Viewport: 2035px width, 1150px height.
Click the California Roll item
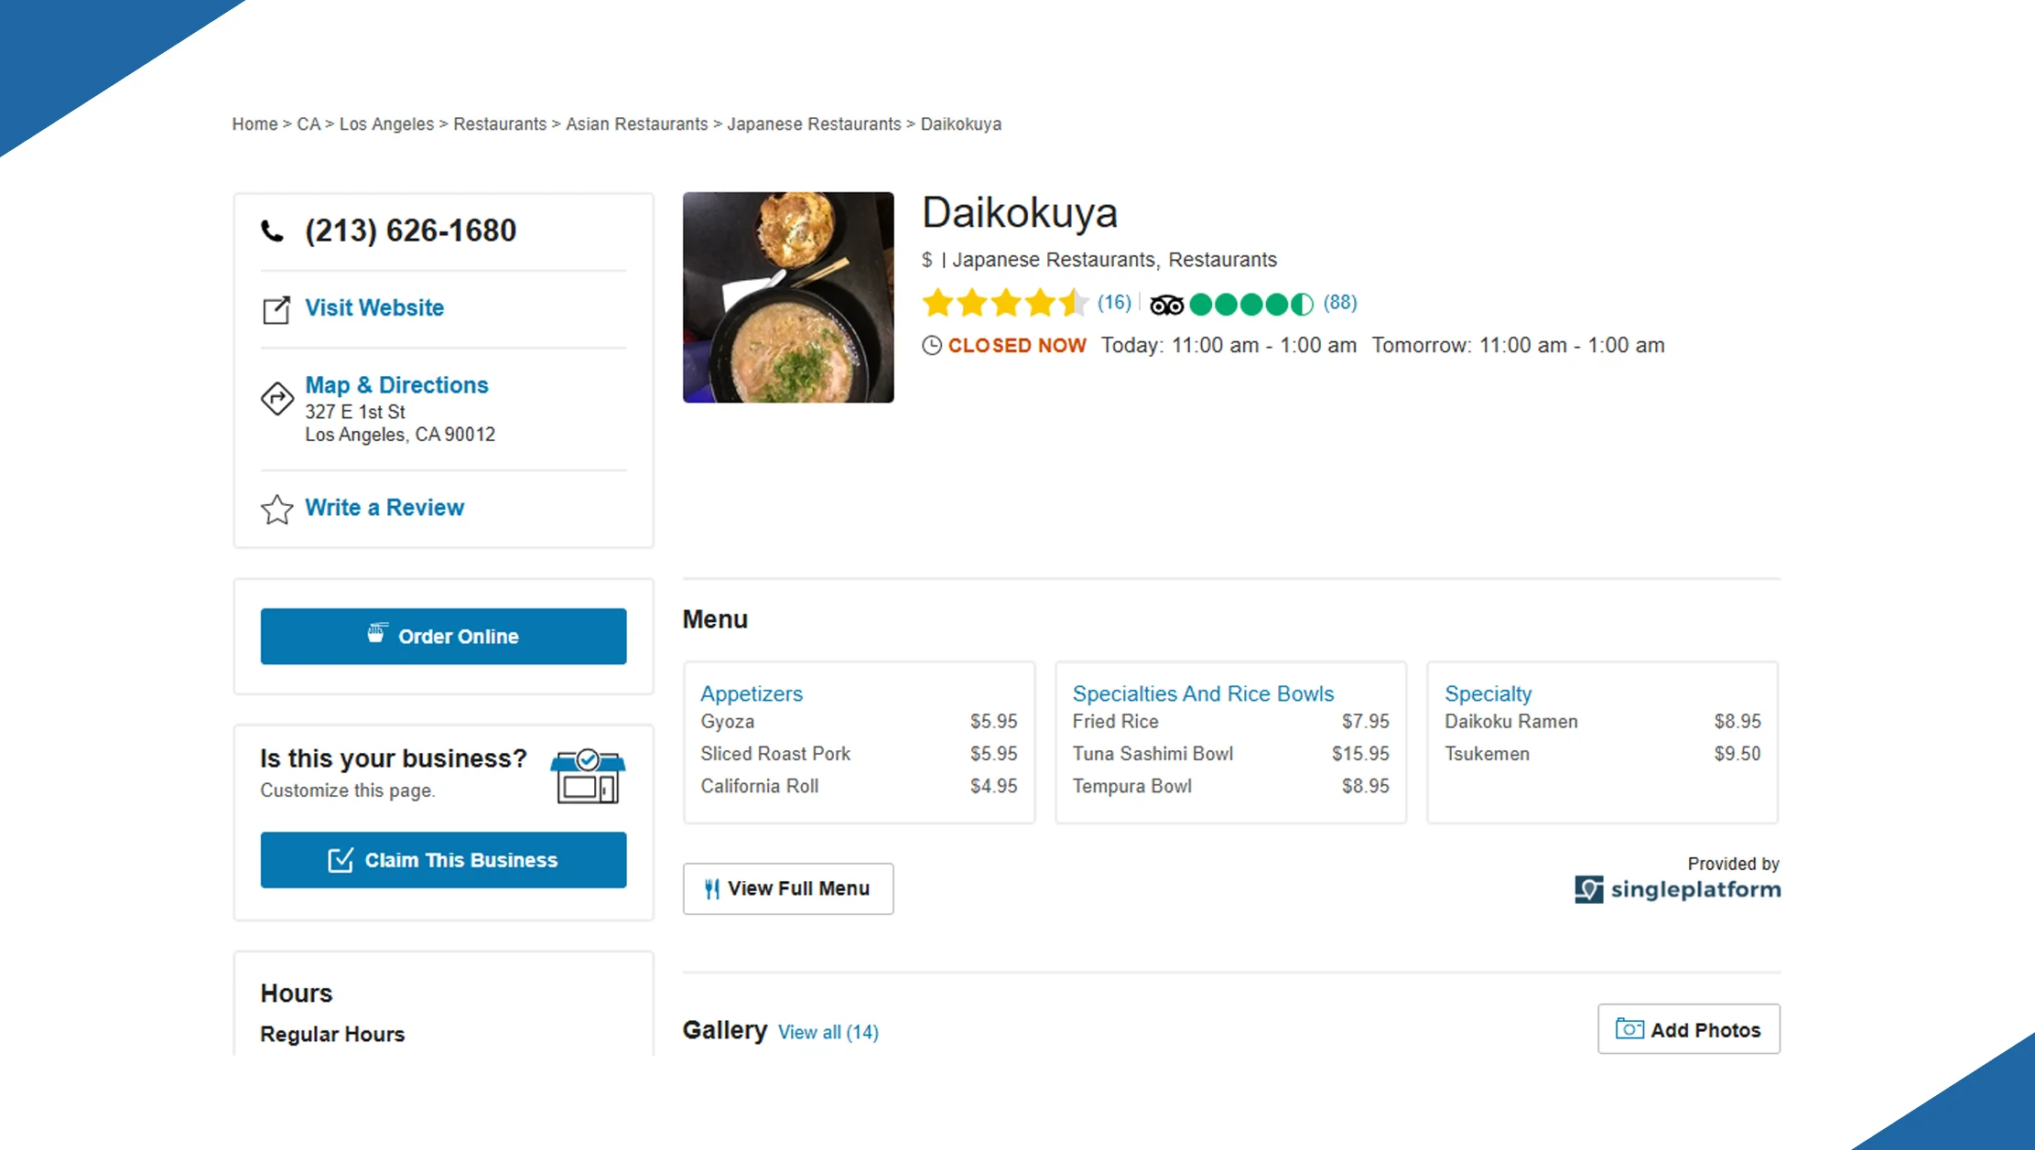tap(760, 786)
